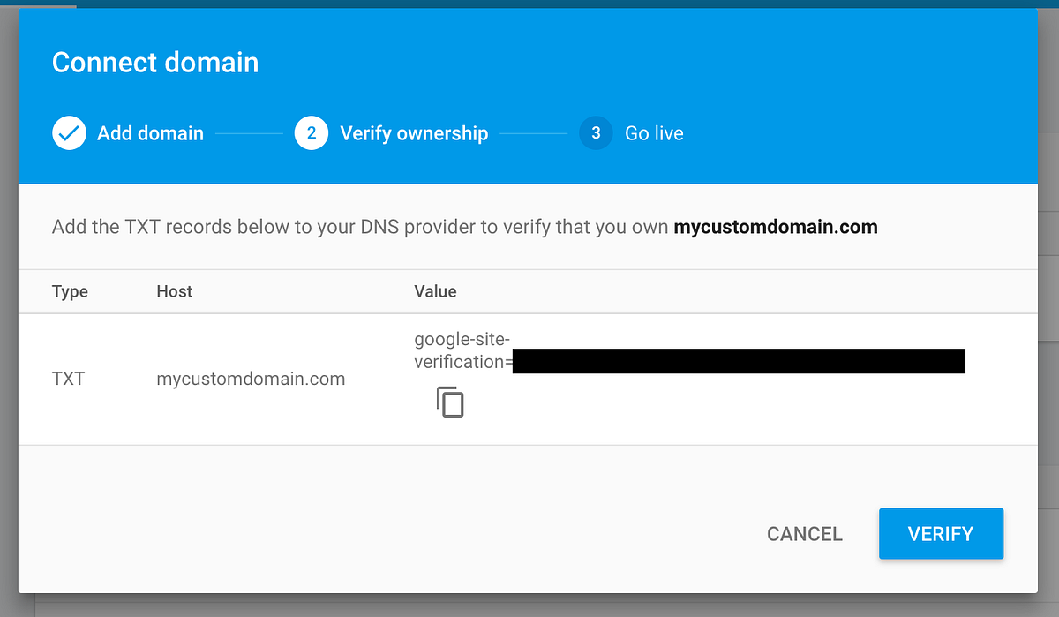
Task: Copy the google-site-verification value
Action: (450, 402)
